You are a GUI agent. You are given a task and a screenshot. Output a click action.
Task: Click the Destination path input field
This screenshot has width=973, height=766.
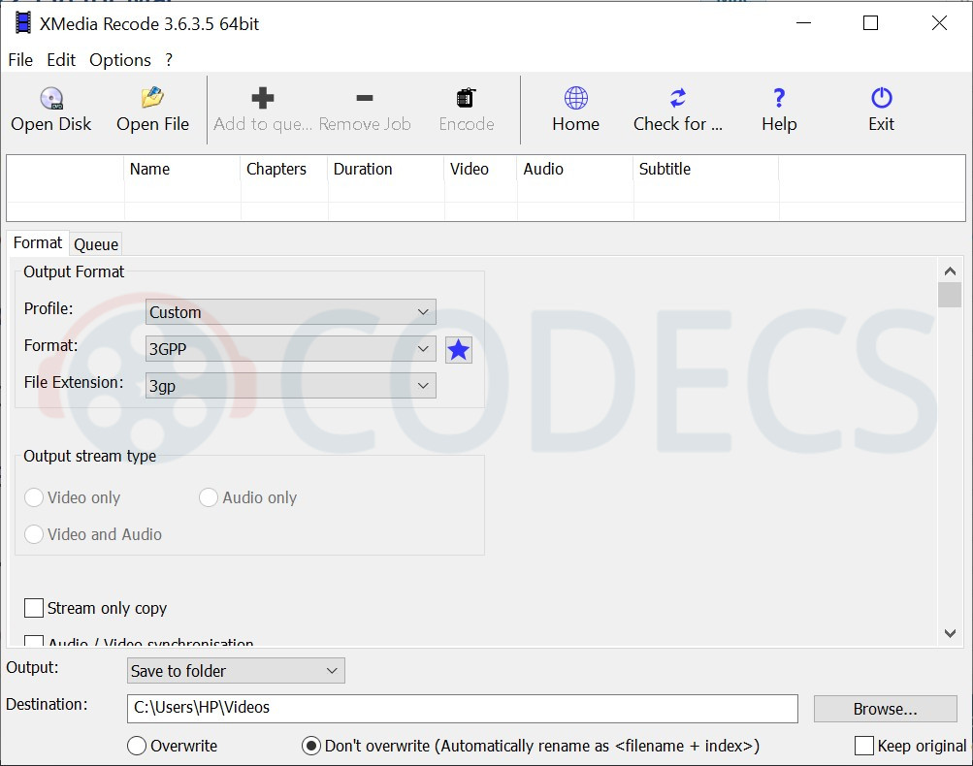463,709
